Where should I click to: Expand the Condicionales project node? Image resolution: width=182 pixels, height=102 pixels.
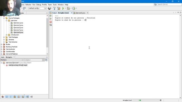point(1,52)
